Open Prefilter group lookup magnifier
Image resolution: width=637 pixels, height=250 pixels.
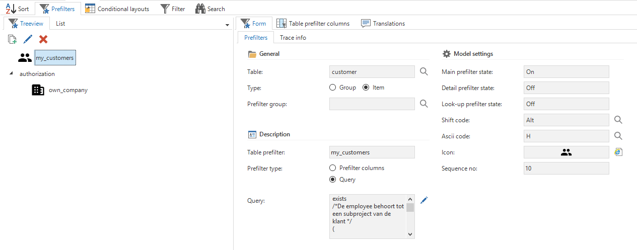point(424,104)
